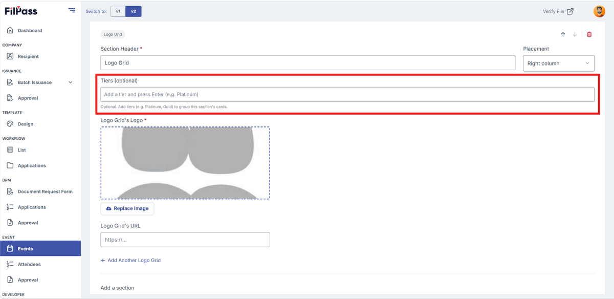Image resolution: width=614 pixels, height=299 pixels.
Task: Delete the Logo Grid section
Action: (x=589, y=34)
